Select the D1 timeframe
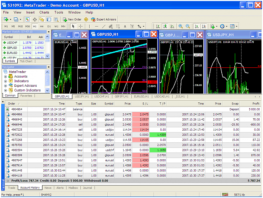This screenshot has width=263, height=198. 49,27
